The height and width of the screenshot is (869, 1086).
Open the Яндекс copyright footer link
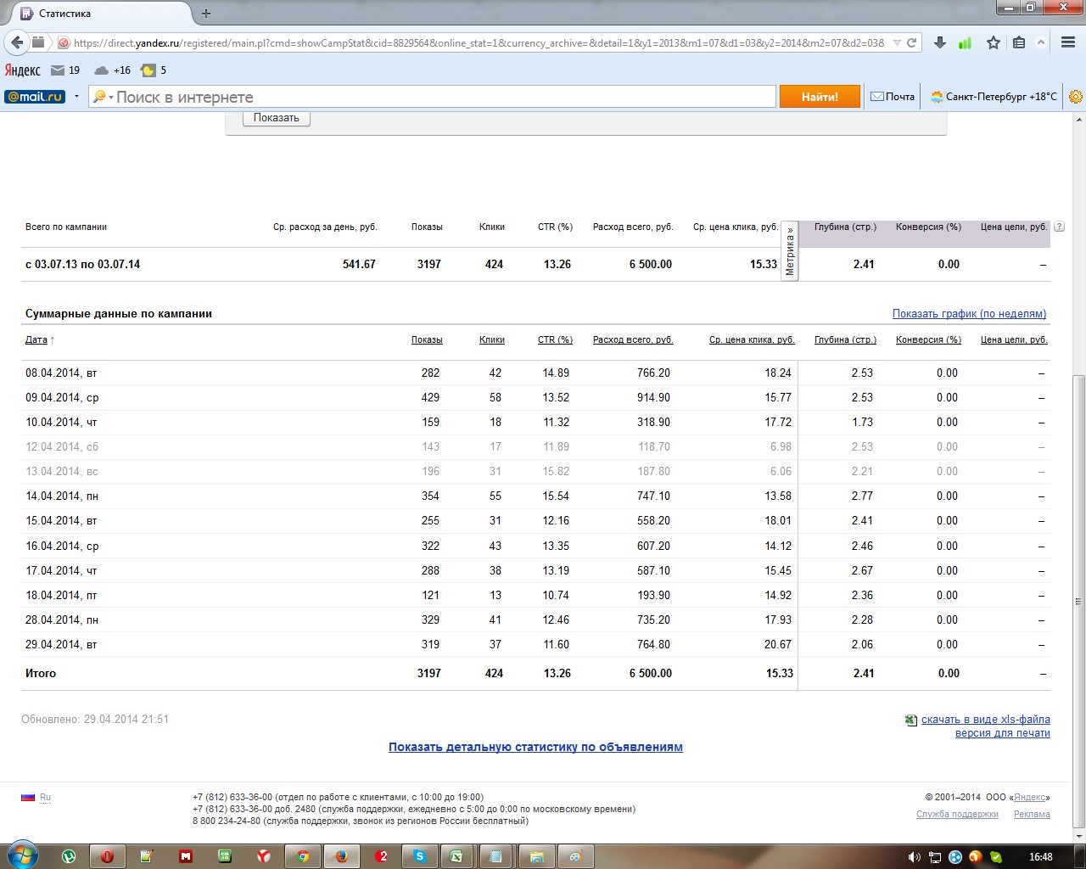pyautogui.click(x=1030, y=798)
